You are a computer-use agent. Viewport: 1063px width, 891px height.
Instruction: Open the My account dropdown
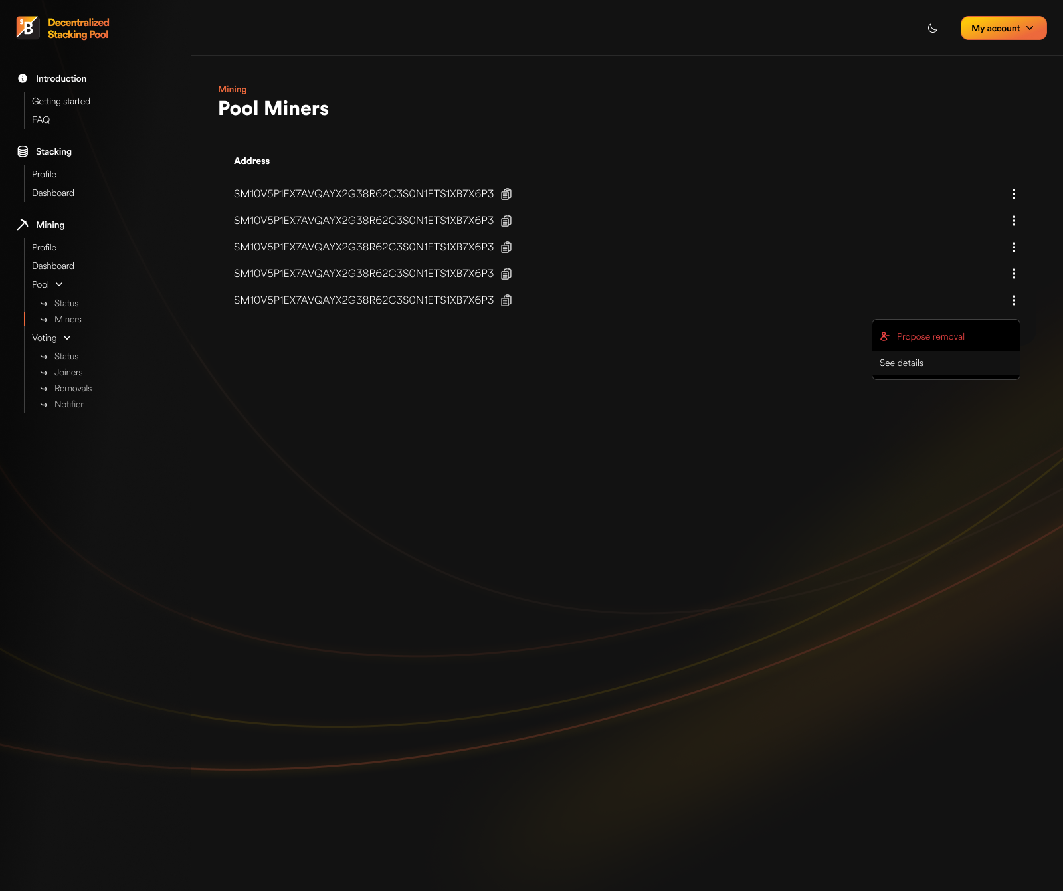click(1003, 28)
